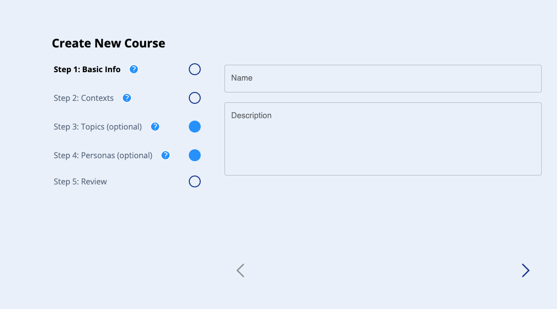
Task: Switch to Step 2: Contexts
Action: [x=84, y=98]
